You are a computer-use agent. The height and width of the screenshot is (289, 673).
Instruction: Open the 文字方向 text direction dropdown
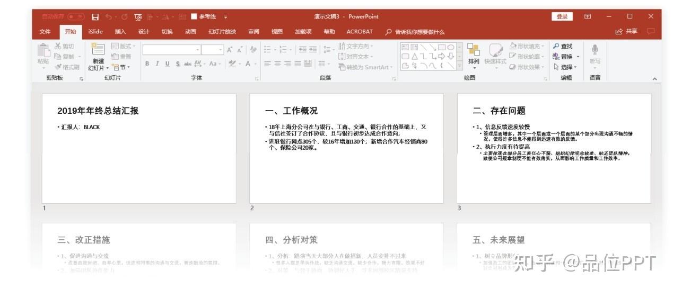356,47
